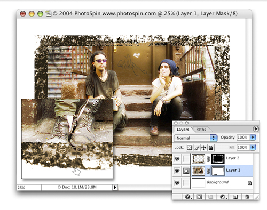Image resolution: width=267 pixels, height=210 pixels.
Task: Click the Fill 100% input field
Action: tap(244, 147)
